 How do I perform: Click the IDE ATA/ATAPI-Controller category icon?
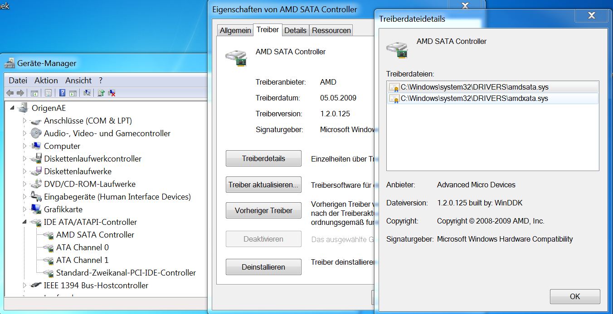coord(36,222)
